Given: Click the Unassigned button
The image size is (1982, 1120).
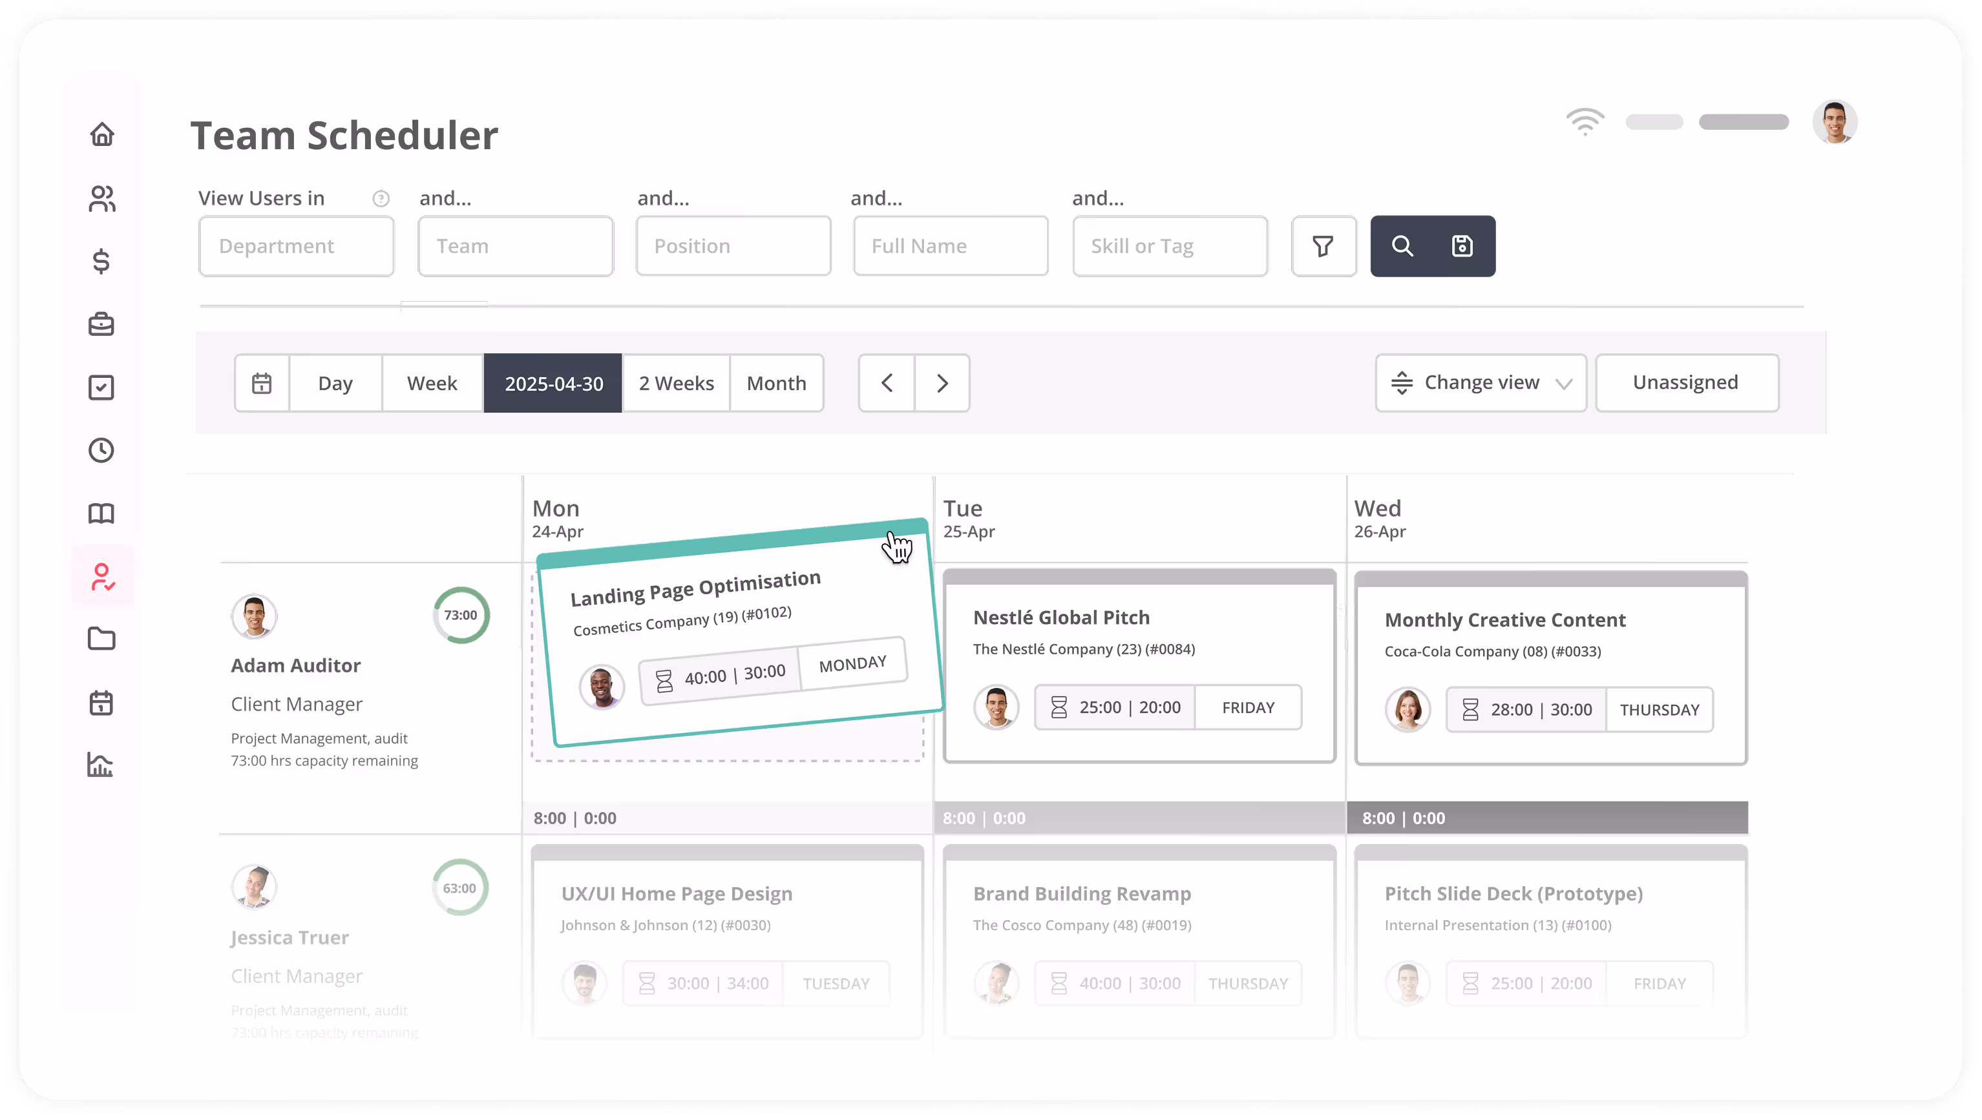Looking at the screenshot, I should point(1686,382).
